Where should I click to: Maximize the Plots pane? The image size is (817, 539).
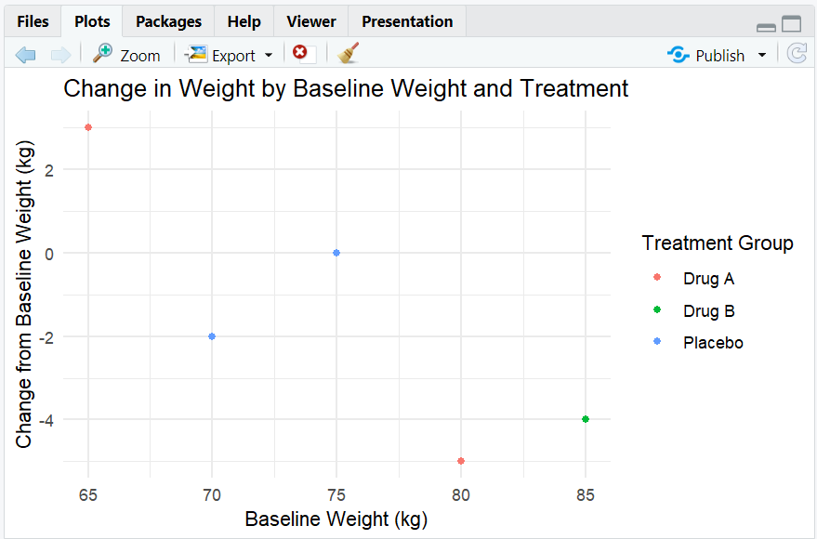[x=792, y=24]
